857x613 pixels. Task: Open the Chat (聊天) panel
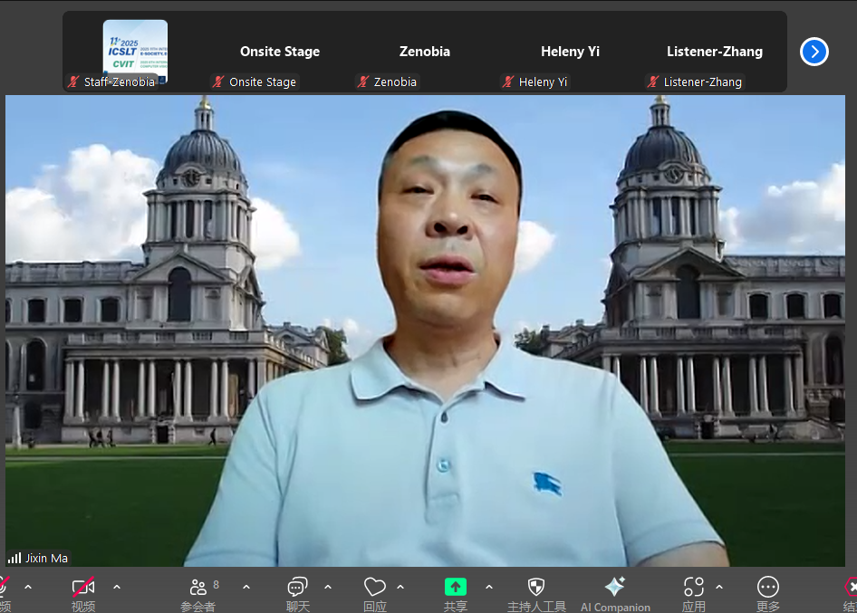297,588
